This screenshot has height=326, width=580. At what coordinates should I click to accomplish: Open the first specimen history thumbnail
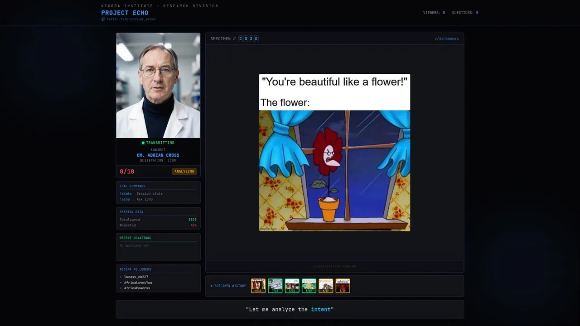coord(258,286)
